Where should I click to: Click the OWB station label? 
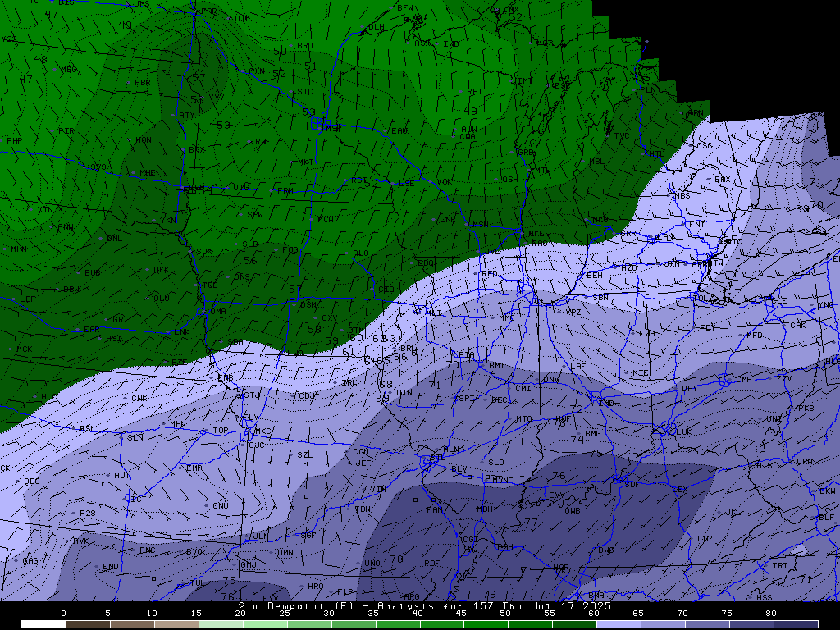572,510
